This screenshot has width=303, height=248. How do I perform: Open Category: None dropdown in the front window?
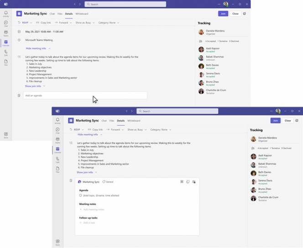pos(161,129)
